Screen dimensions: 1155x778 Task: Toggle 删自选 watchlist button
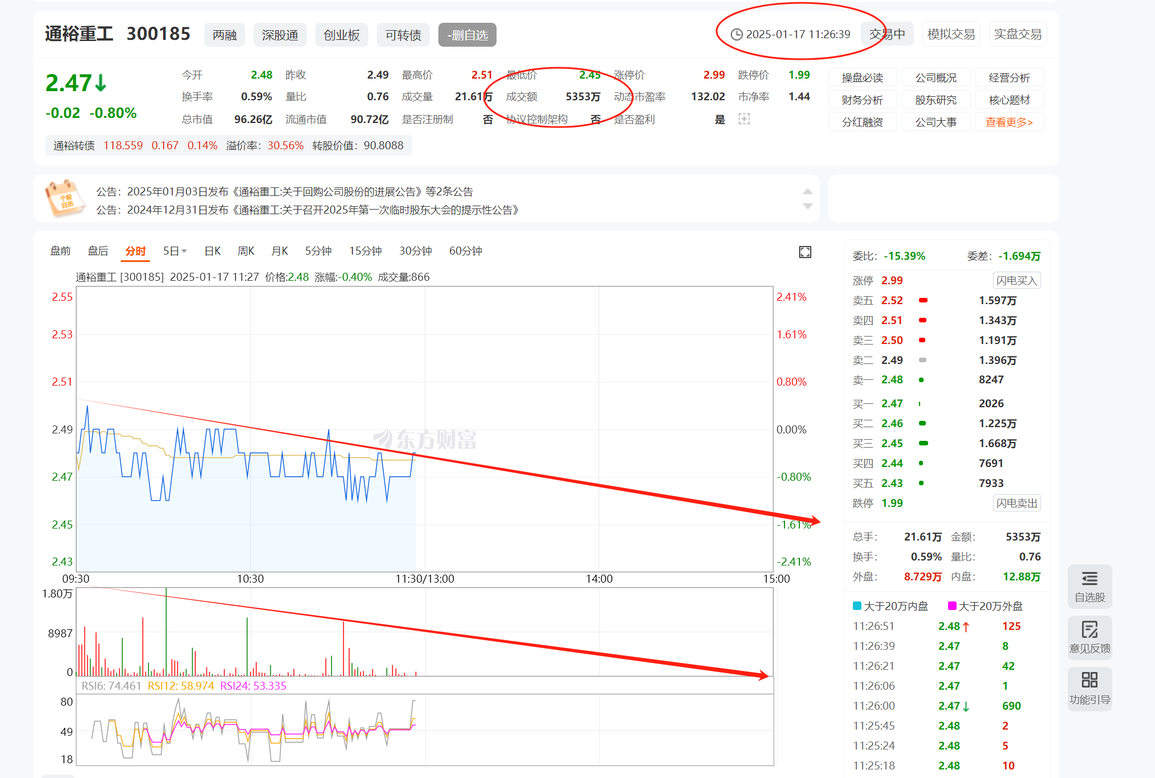[467, 35]
